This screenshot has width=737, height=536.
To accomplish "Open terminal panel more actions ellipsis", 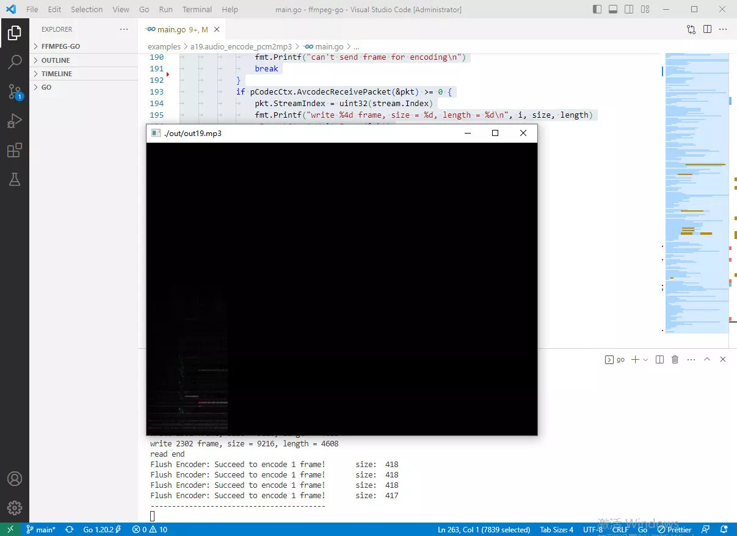I will (x=691, y=360).
